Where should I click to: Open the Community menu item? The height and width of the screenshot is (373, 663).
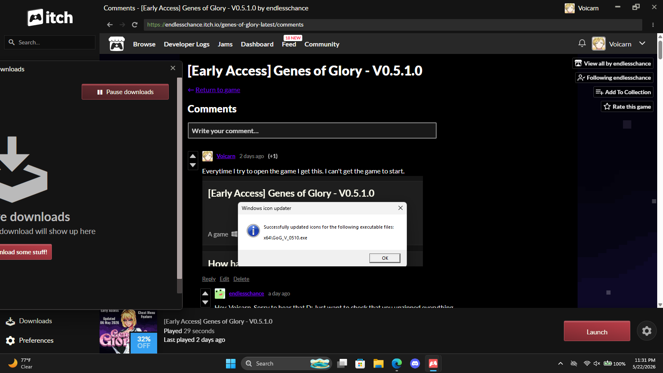(x=322, y=44)
